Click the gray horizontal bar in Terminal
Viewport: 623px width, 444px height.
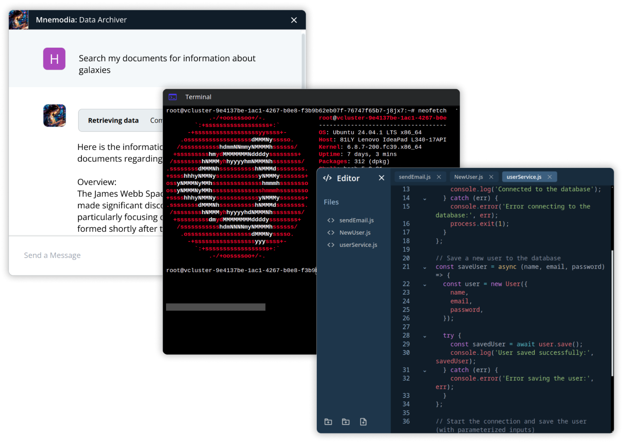[x=216, y=307]
